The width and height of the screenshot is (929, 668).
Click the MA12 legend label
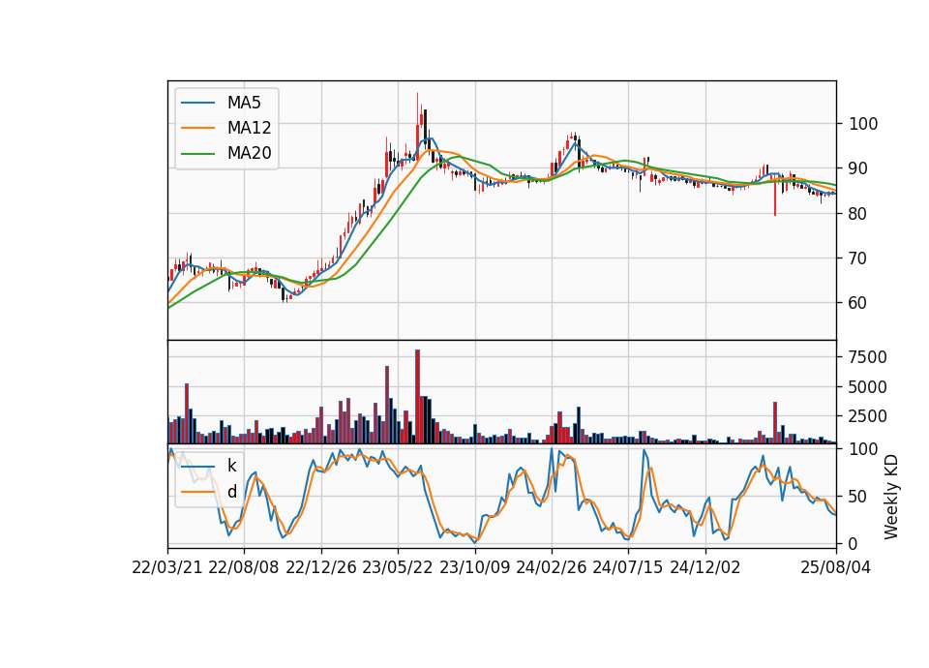click(x=249, y=128)
